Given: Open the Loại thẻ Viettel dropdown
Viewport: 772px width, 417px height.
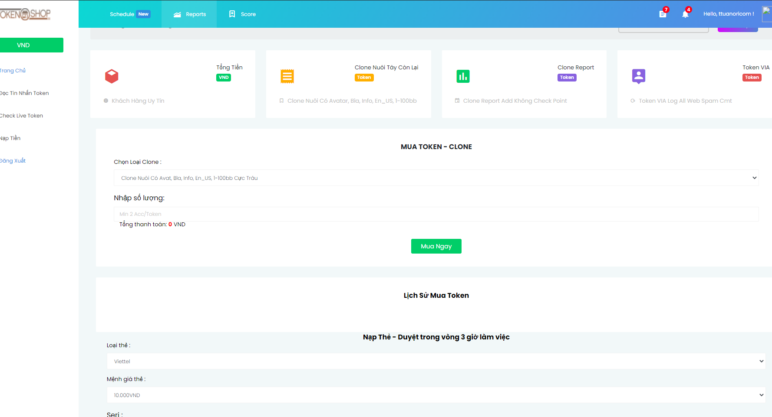Looking at the screenshot, I should [x=436, y=361].
